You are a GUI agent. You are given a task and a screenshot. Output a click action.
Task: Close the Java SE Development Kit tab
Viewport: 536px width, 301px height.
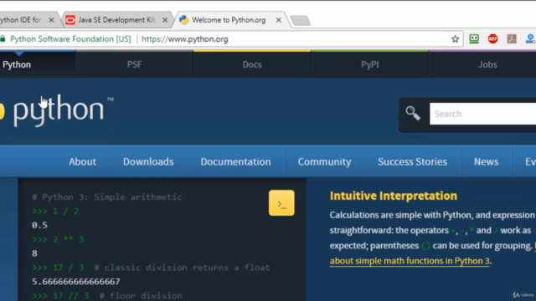click(165, 20)
